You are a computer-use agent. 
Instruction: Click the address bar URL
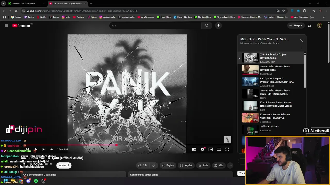82,11
